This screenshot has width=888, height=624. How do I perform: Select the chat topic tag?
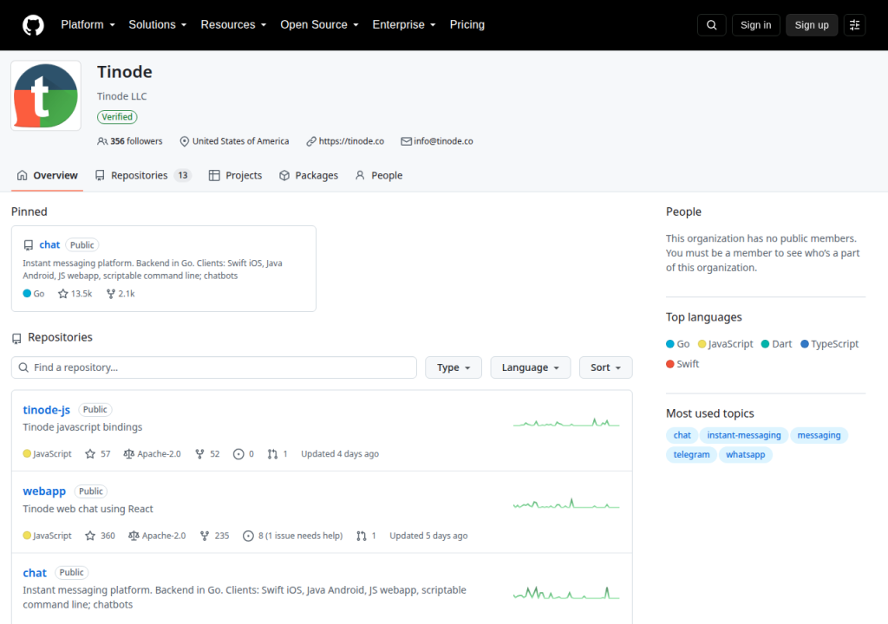click(x=682, y=435)
